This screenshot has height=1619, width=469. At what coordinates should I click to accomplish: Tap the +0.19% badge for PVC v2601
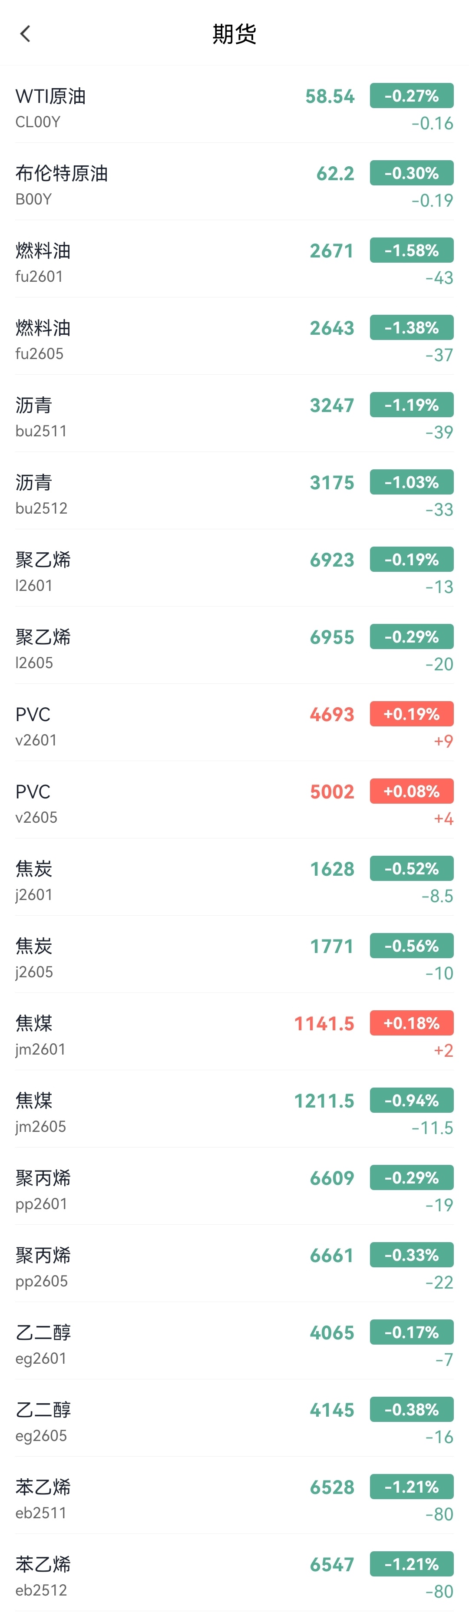(x=411, y=714)
